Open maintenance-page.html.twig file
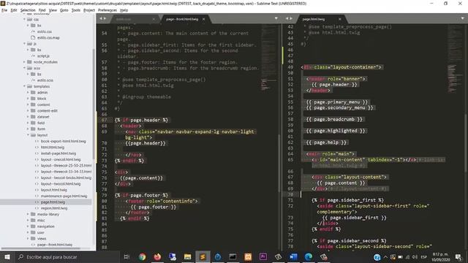The image size is (468, 263). [64, 196]
